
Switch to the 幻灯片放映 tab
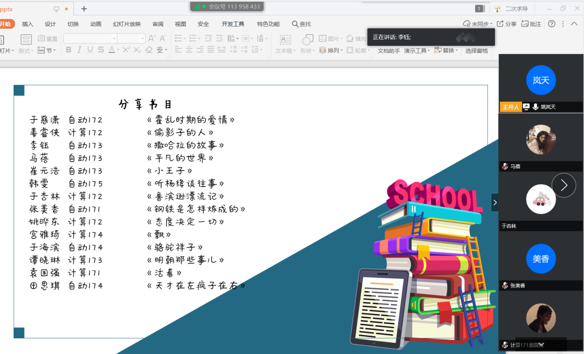127,24
